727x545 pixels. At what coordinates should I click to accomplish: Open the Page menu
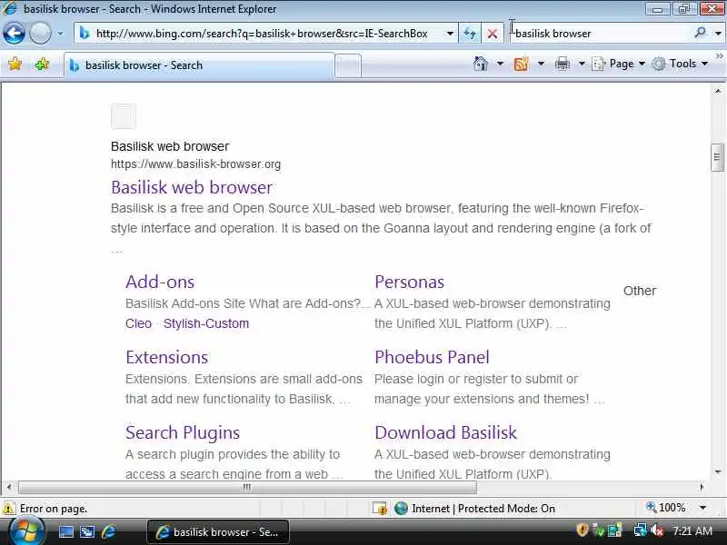click(619, 64)
